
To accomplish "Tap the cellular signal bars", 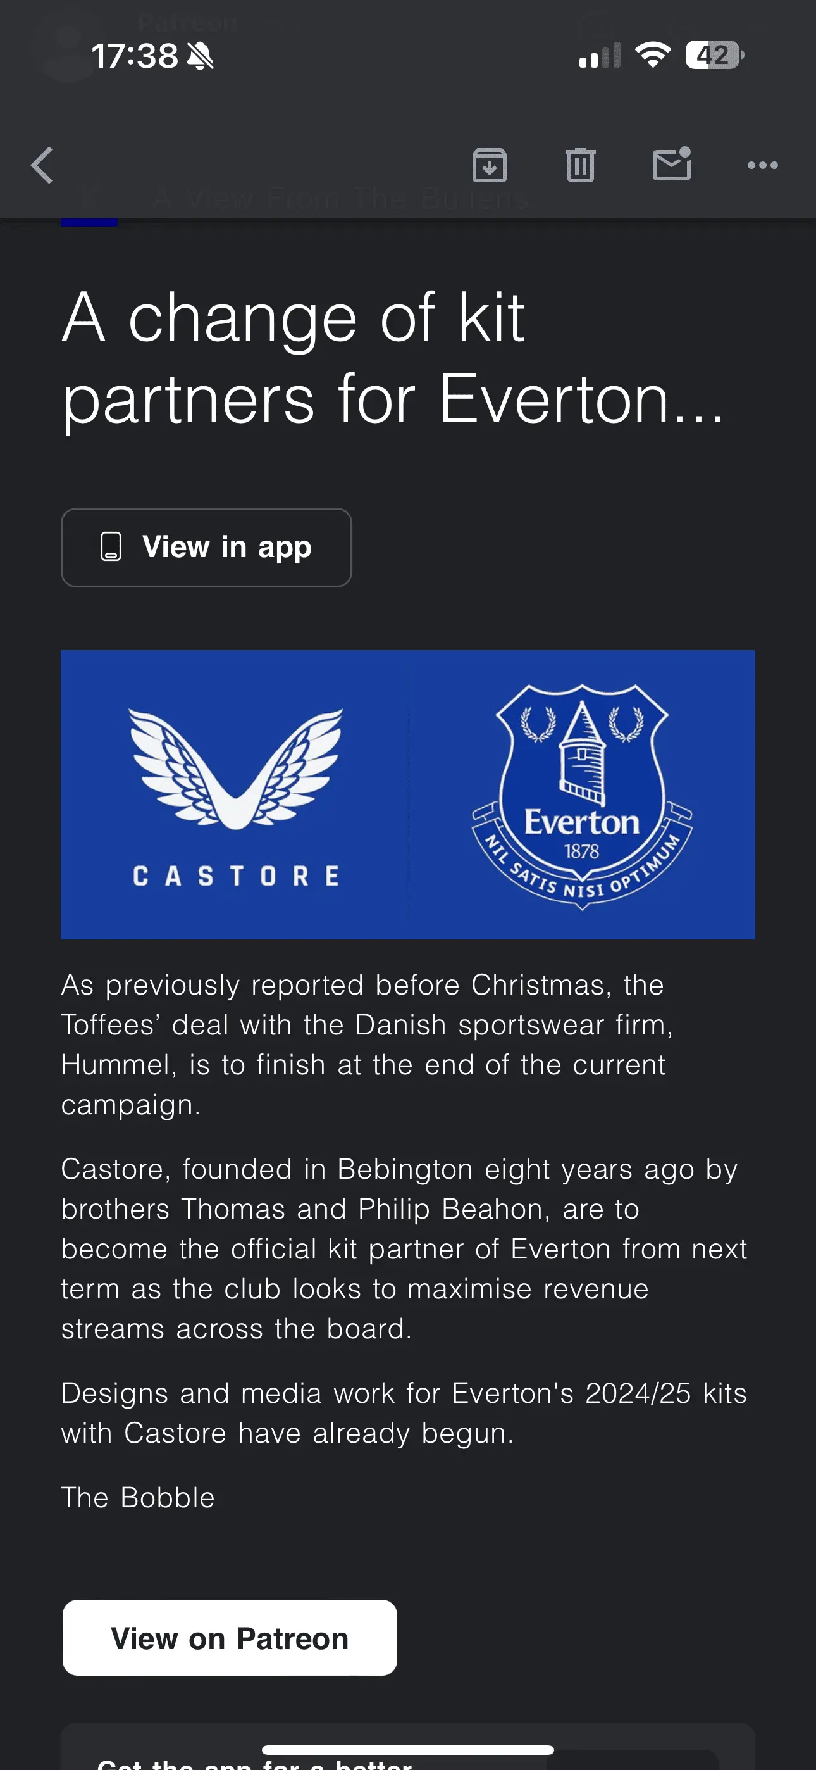I will pyautogui.click(x=600, y=56).
